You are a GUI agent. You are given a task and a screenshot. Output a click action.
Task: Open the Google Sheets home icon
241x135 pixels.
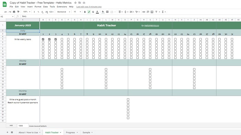(x=4, y=4)
